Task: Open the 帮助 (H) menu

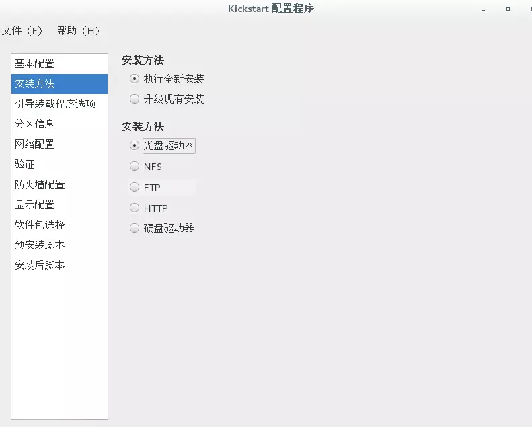Action: pos(79,30)
